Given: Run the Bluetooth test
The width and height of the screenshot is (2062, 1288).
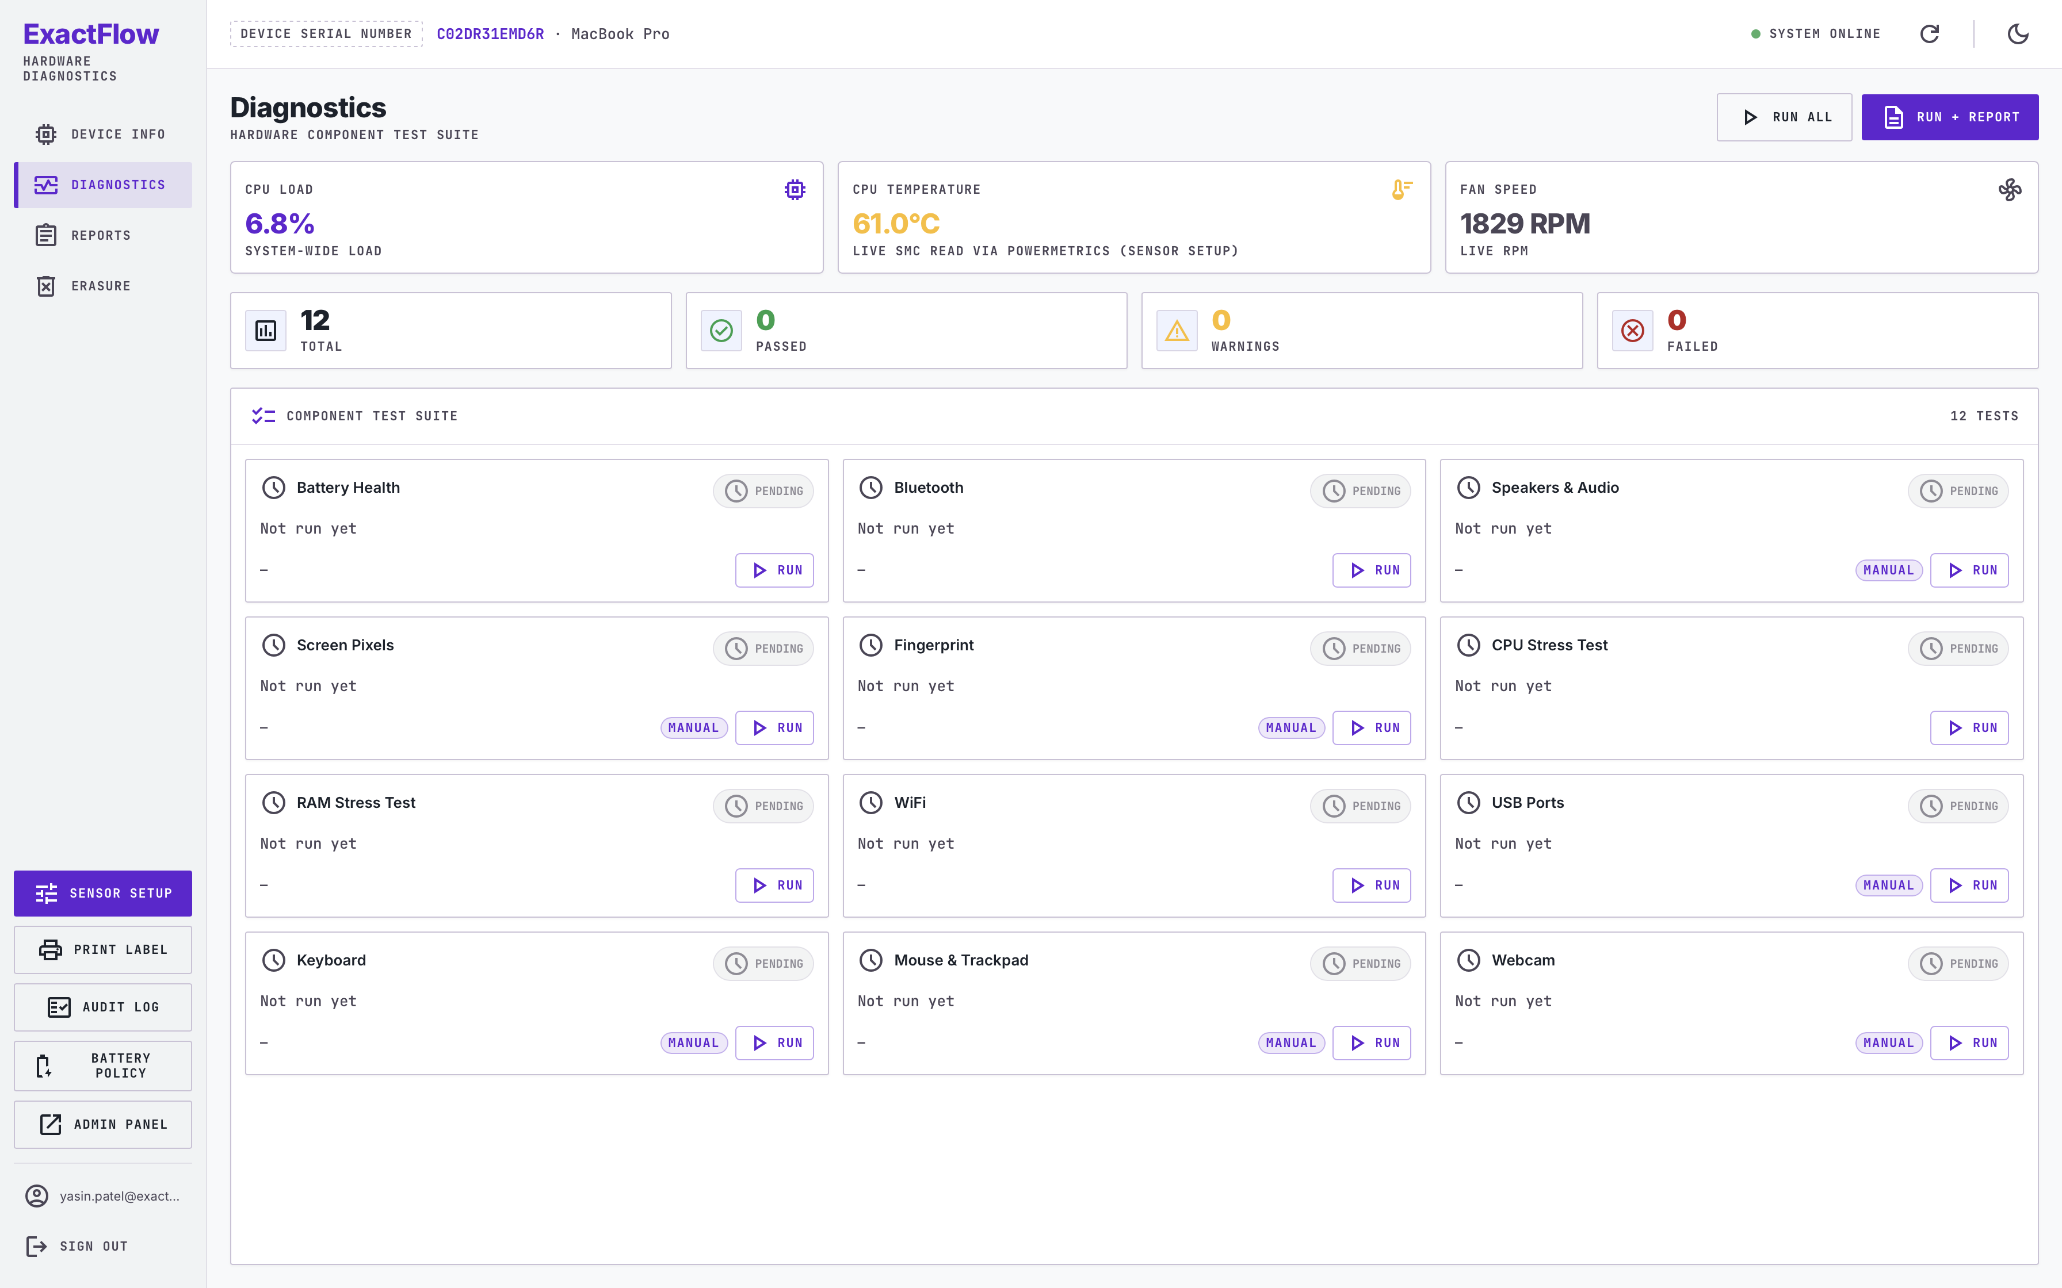Looking at the screenshot, I should point(1372,570).
